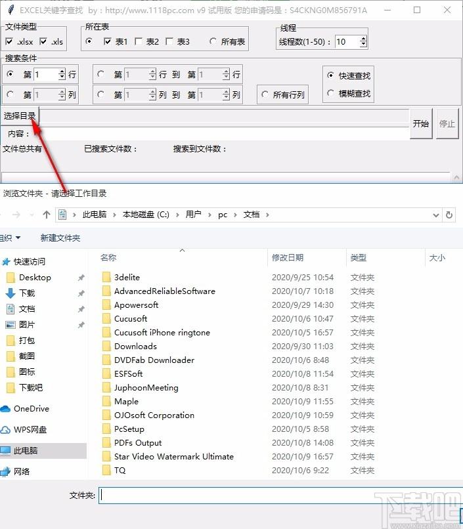
Task: Toggle the 表1 sheet checkbox
Action: [107, 41]
